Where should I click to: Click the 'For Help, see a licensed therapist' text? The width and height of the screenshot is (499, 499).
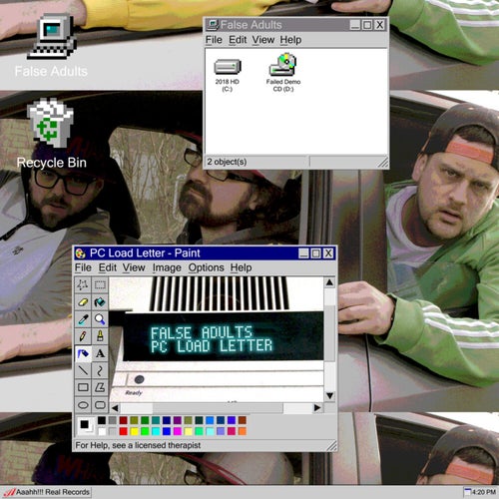[x=138, y=445]
